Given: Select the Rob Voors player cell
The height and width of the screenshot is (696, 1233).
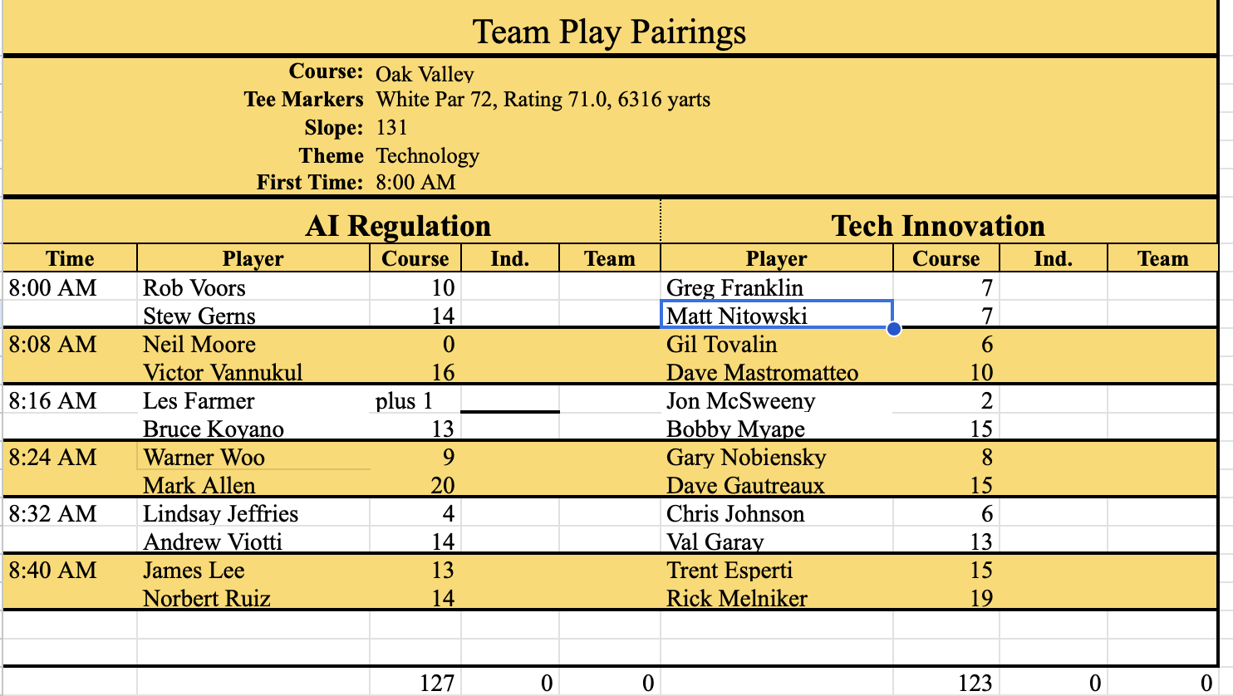Looking at the screenshot, I should click(194, 288).
